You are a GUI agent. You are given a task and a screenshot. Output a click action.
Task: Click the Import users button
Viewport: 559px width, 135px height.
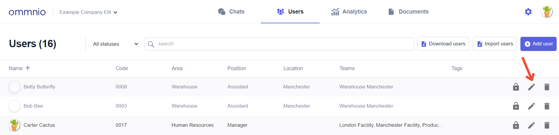(495, 44)
